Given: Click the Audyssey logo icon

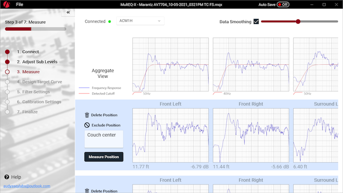Looking at the screenshot, I should click(6, 4).
